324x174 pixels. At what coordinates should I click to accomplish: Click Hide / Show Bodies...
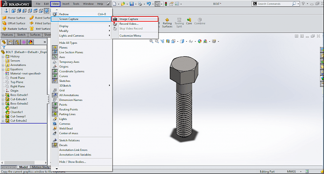click(x=73, y=162)
